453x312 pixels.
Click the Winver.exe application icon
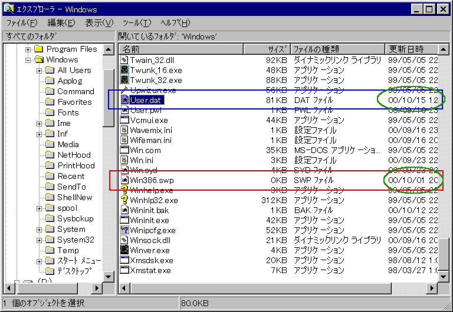[124, 250]
